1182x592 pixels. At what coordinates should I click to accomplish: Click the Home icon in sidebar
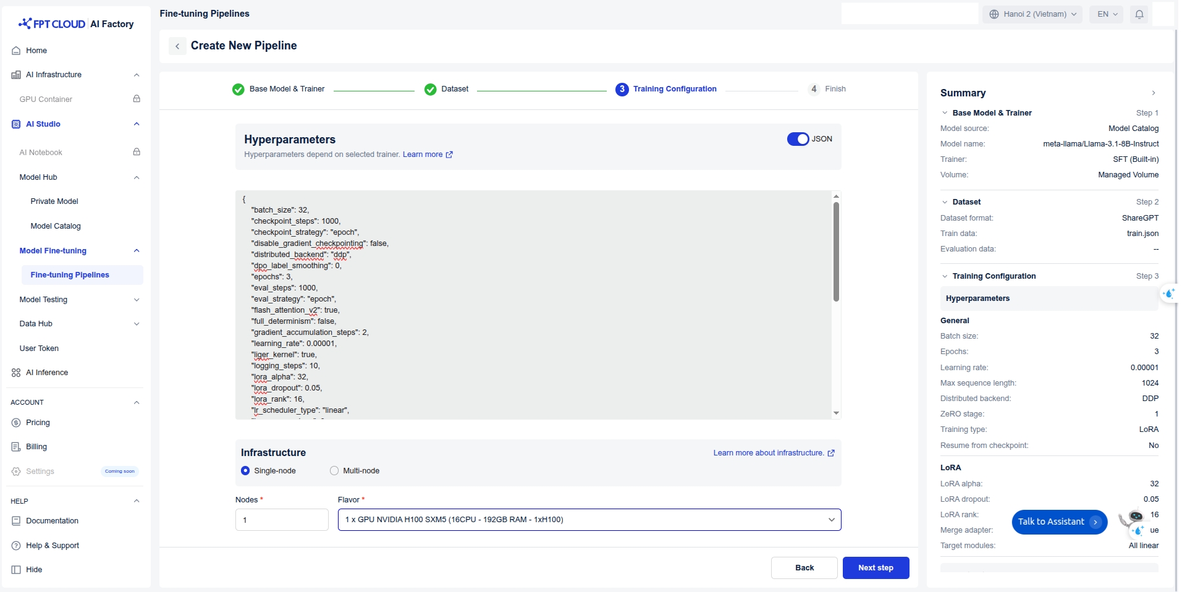tap(16, 51)
